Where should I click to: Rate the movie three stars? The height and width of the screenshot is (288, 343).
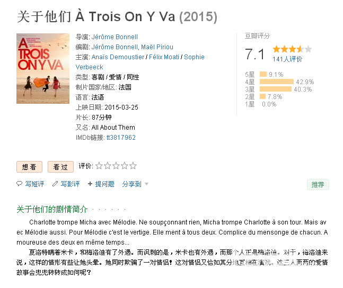[116, 166]
